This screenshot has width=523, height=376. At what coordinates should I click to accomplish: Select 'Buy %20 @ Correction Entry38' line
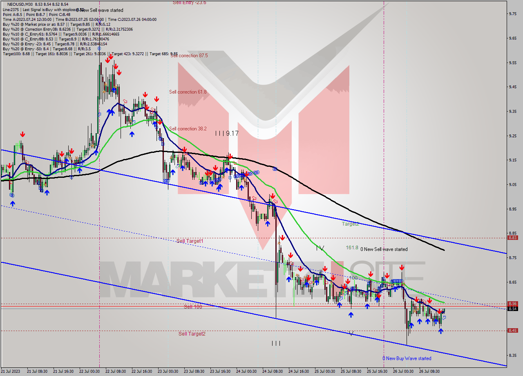tap(67, 29)
